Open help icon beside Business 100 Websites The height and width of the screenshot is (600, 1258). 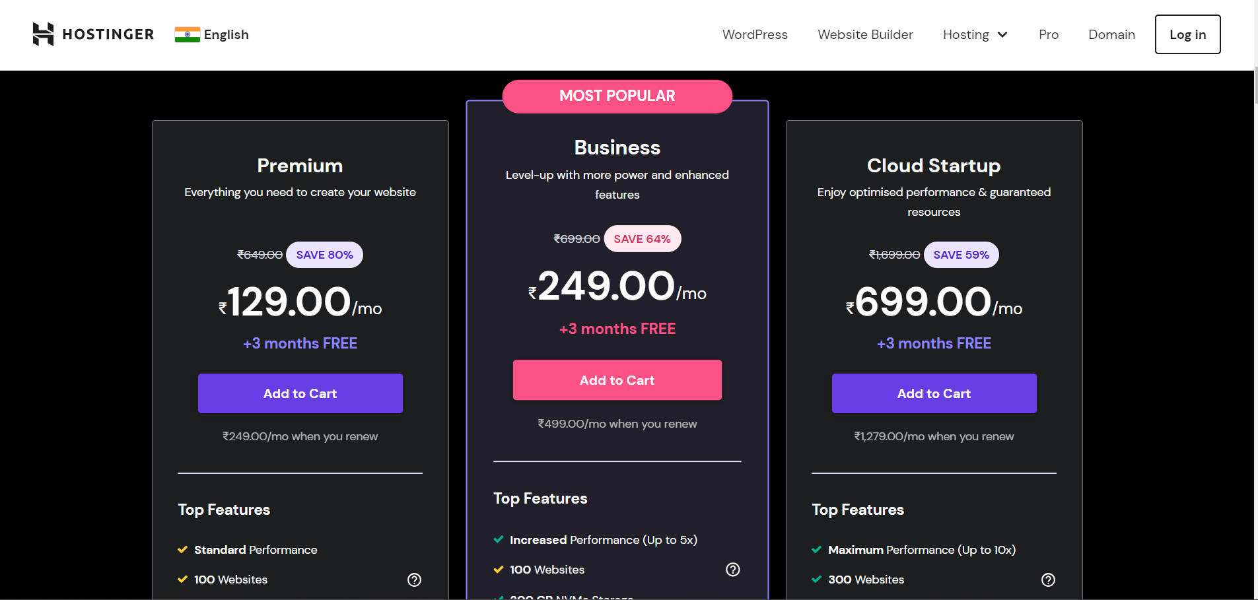(733, 570)
